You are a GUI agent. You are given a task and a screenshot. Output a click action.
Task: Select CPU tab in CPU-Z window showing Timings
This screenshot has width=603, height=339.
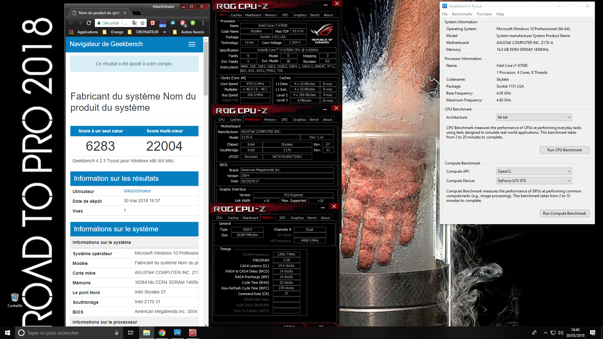[x=219, y=218]
